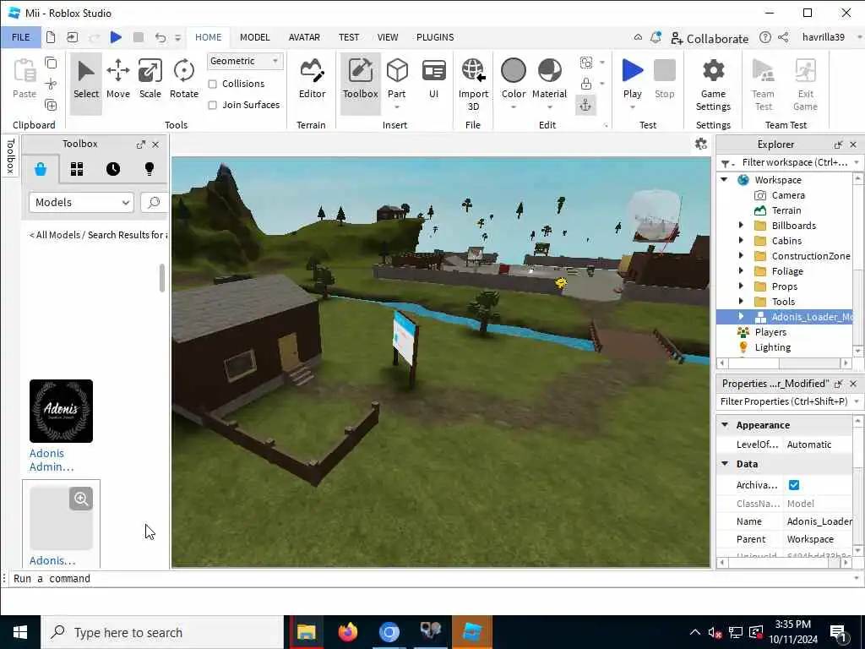Click the Filter Properties field

[783, 401]
